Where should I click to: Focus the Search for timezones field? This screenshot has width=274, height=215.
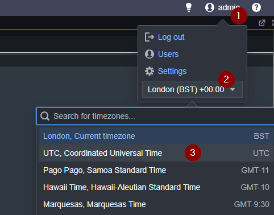click(155, 116)
